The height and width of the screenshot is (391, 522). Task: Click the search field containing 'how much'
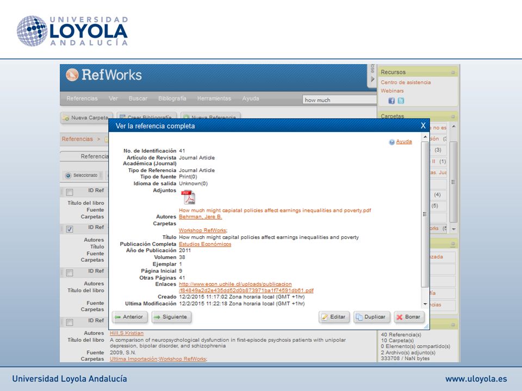tap(339, 100)
